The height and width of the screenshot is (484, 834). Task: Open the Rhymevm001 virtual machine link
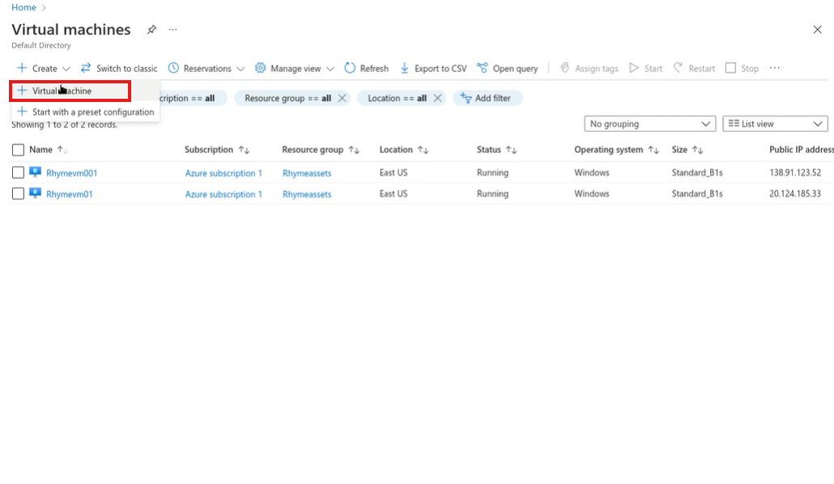pos(72,173)
